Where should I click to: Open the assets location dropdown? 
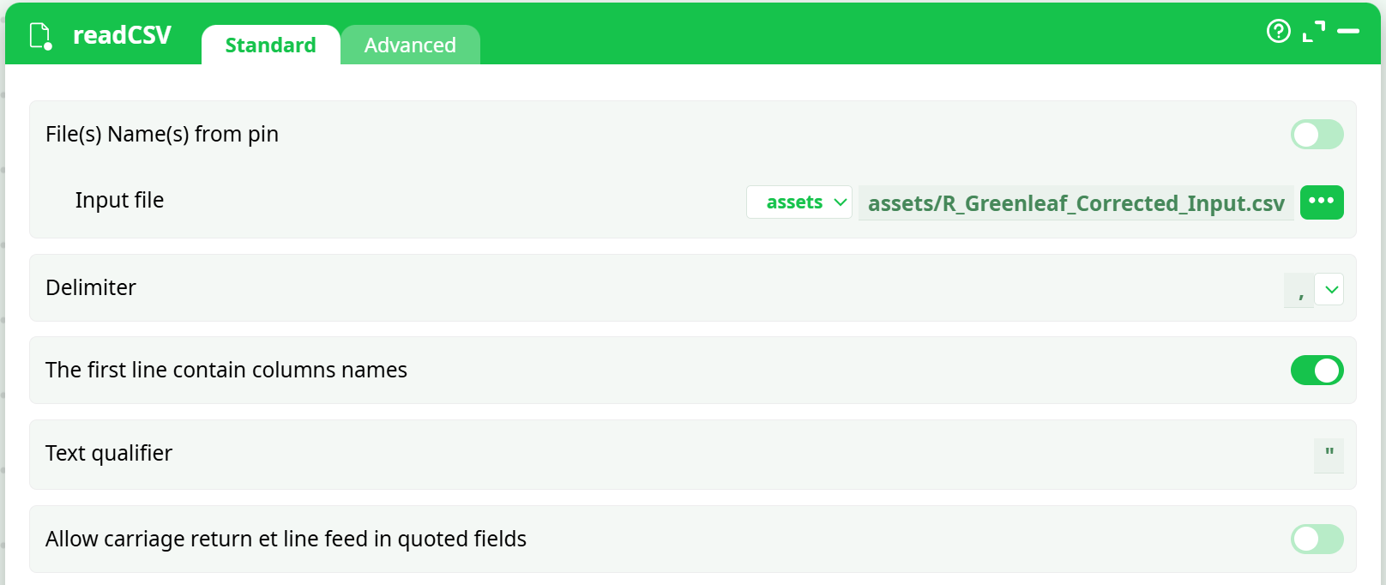(798, 202)
